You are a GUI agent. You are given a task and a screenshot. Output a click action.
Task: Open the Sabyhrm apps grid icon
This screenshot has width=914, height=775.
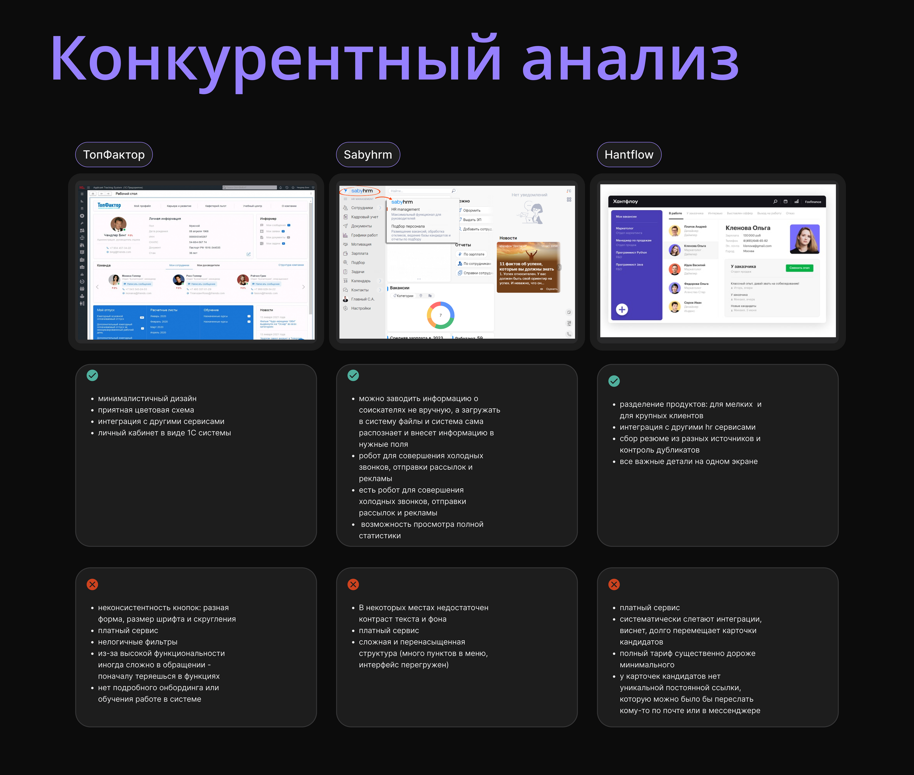(569, 199)
